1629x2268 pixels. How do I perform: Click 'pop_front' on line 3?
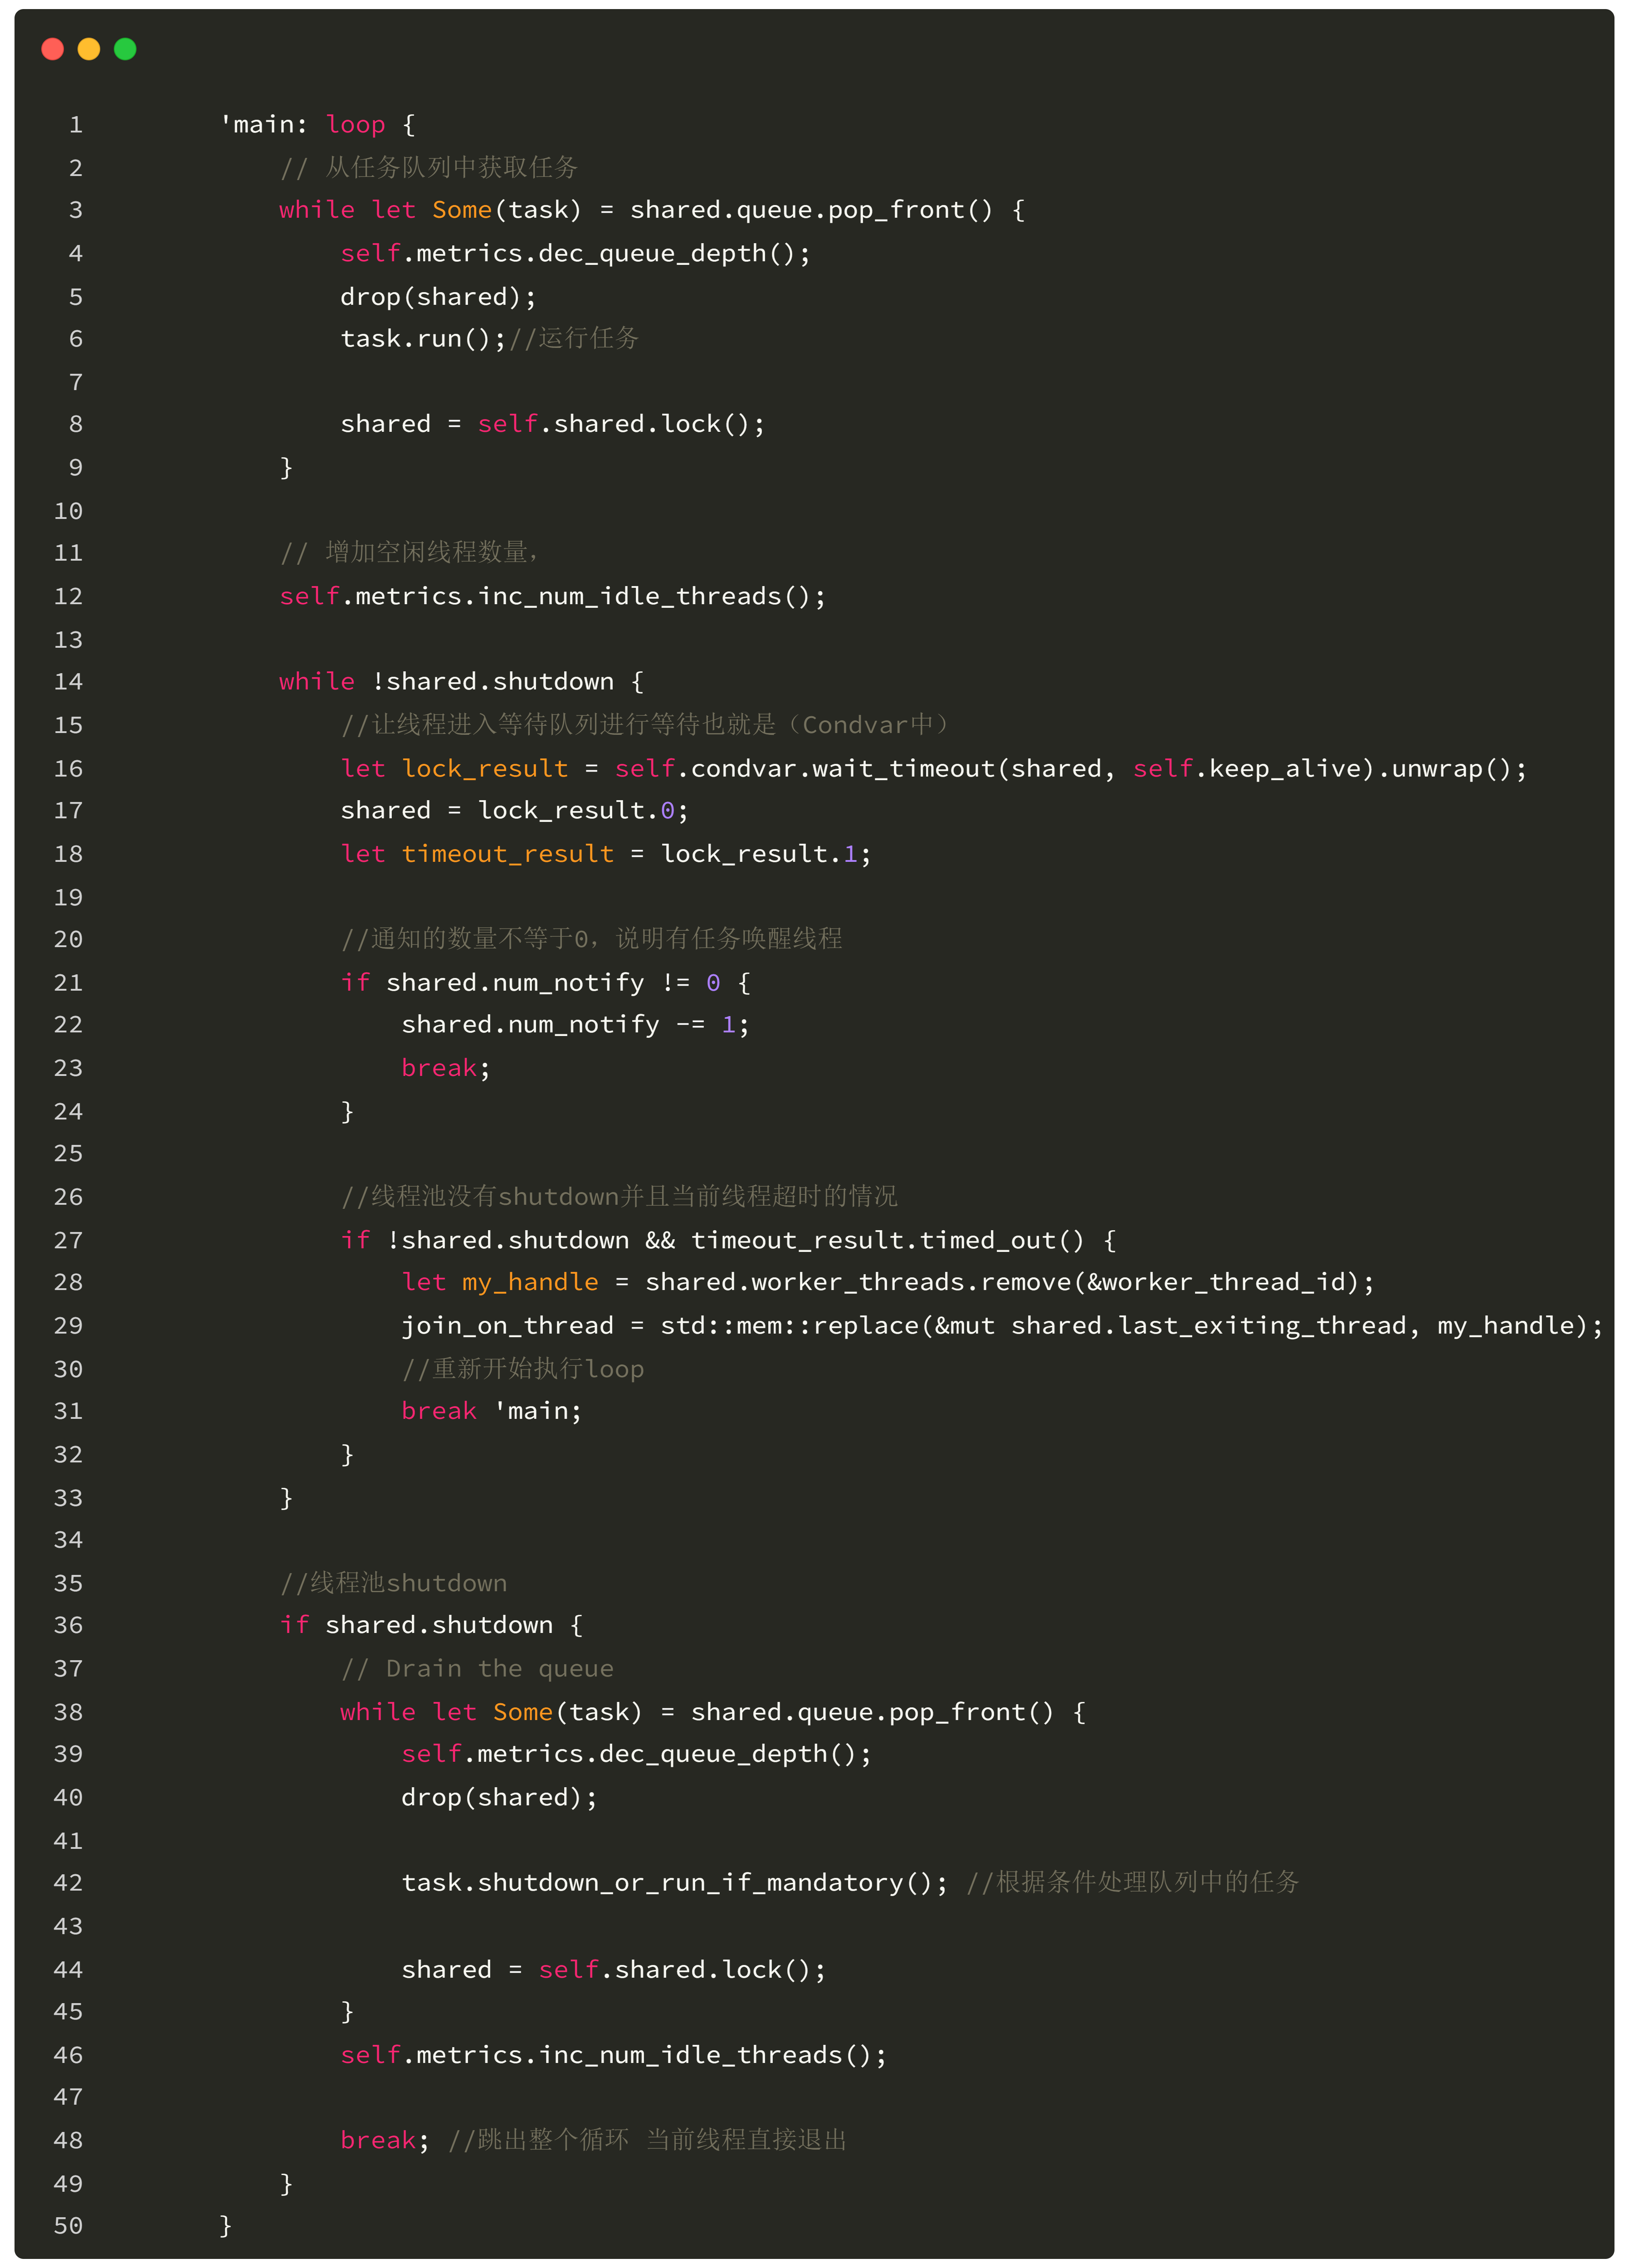(896, 210)
